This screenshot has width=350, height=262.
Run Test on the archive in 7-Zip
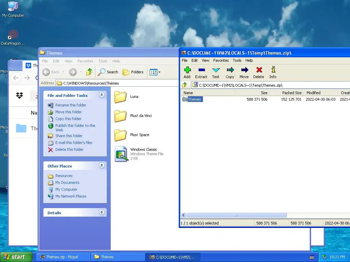click(216, 73)
